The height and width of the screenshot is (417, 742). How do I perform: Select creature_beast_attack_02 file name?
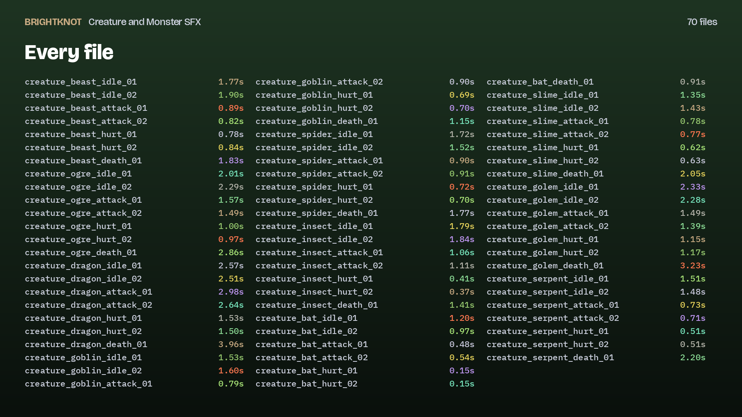tap(86, 121)
